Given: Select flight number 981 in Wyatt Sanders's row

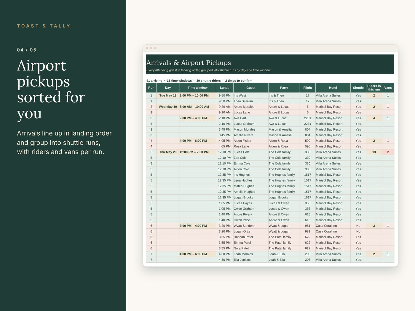Looking at the screenshot, I should click(x=308, y=226).
